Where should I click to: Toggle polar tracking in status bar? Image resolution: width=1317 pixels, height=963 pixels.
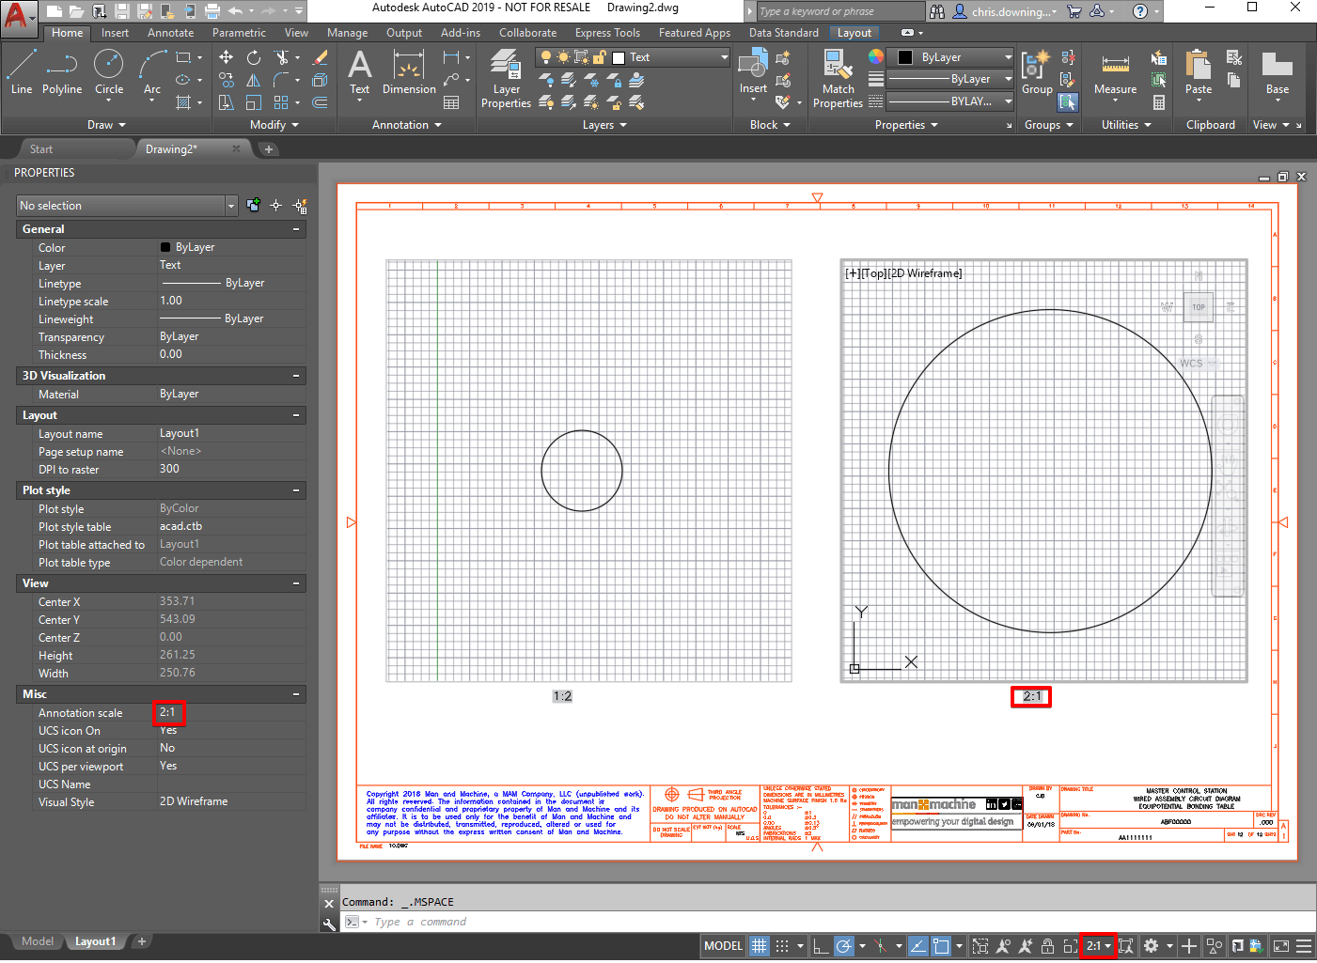[844, 946]
